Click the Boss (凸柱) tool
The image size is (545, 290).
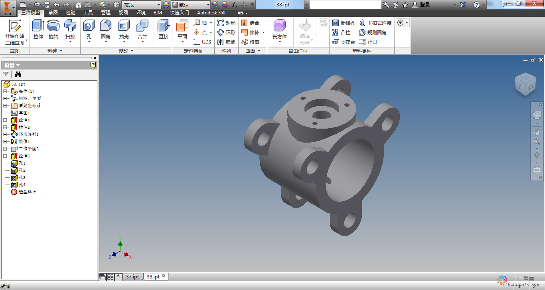tap(342, 32)
